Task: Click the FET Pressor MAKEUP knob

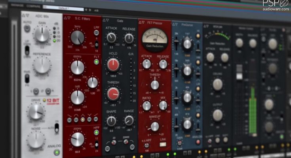Action: tap(155, 126)
